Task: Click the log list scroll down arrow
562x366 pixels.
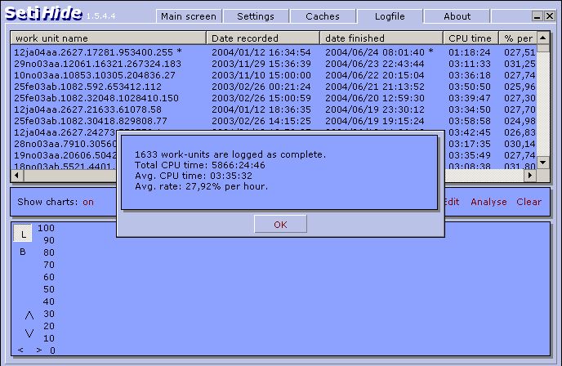Action: [543, 163]
